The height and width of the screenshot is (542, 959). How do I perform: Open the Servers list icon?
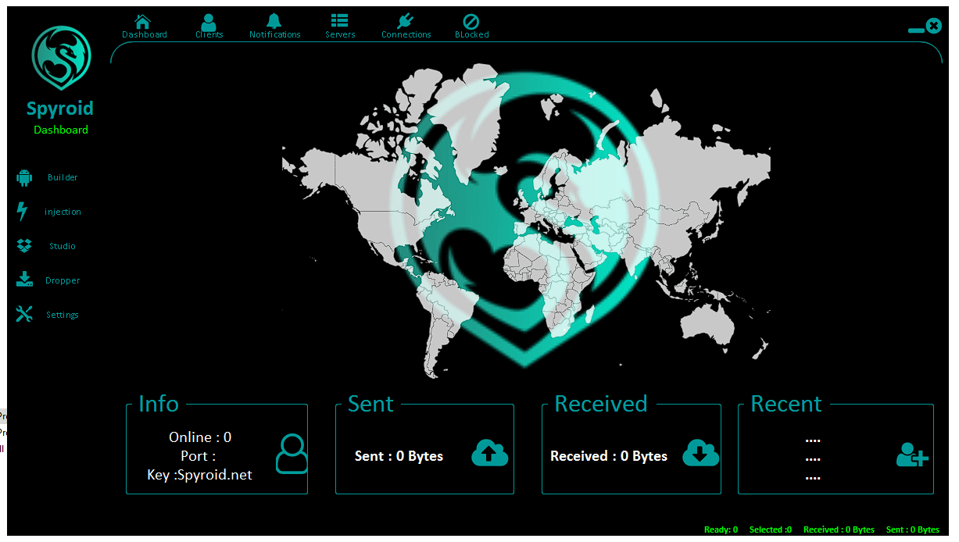pyautogui.click(x=339, y=21)
